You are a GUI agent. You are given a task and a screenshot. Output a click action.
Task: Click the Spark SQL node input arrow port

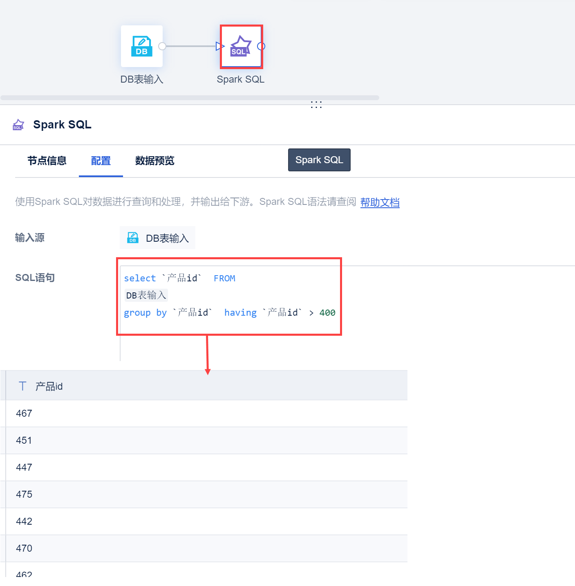(x=220, y=46)
